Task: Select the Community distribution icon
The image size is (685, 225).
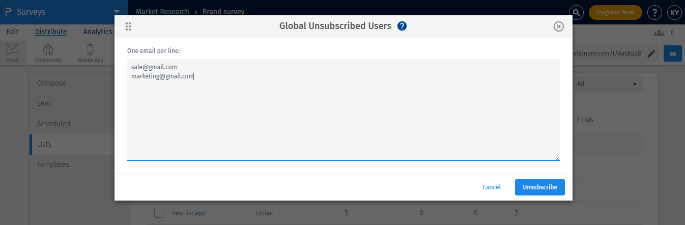Action: point(48,53)
